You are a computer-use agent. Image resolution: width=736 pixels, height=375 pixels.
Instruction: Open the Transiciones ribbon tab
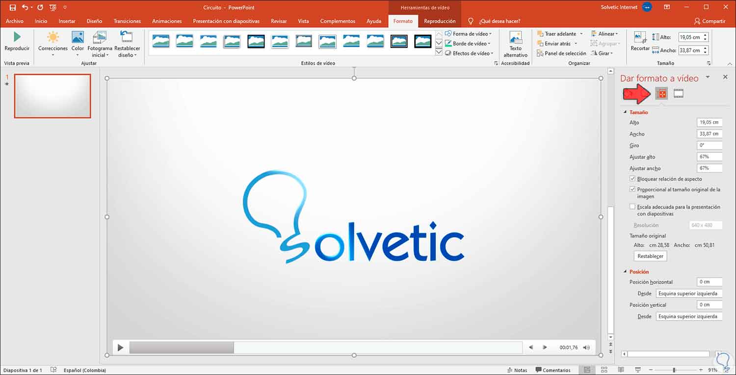tap(128, 21)
